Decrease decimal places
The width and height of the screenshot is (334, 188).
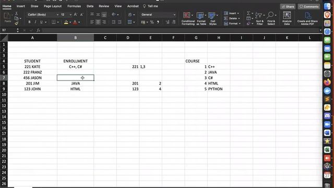(174, 22)
